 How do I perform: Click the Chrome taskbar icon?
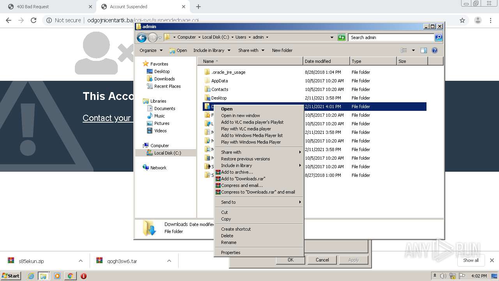tap(70, 276)
